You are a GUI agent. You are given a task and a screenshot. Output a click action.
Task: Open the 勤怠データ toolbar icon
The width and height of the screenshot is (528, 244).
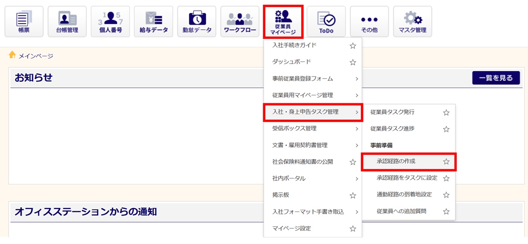click(197, 21)
